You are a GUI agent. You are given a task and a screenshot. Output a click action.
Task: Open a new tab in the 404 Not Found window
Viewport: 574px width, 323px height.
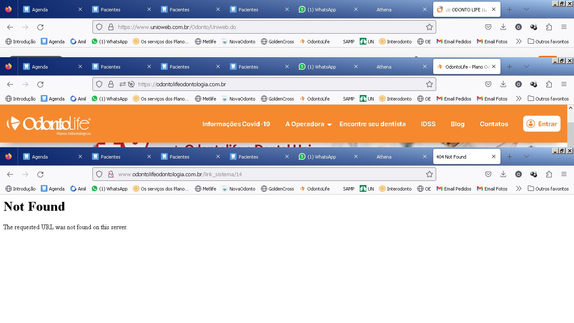tap(509, 157)
